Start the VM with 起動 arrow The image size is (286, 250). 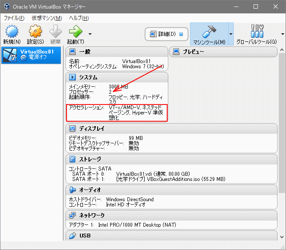[76, 32]
